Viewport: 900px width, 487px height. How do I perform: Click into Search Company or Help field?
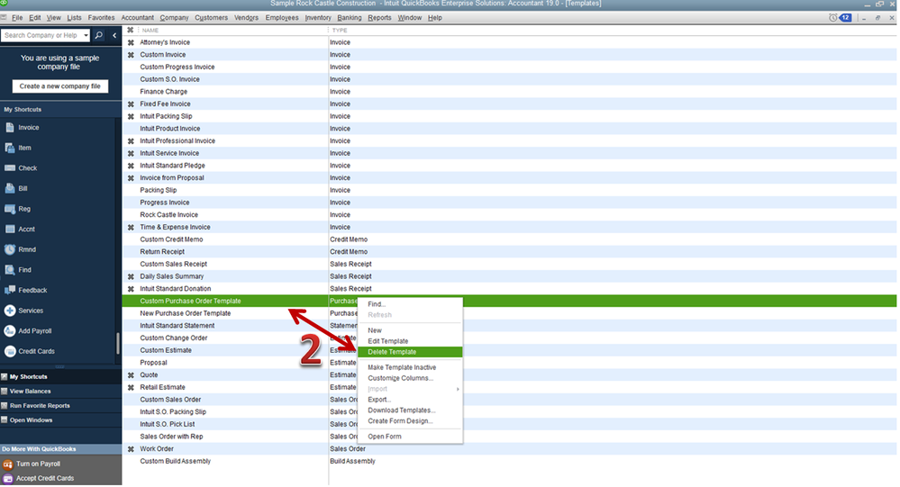(x=42, y=36)
